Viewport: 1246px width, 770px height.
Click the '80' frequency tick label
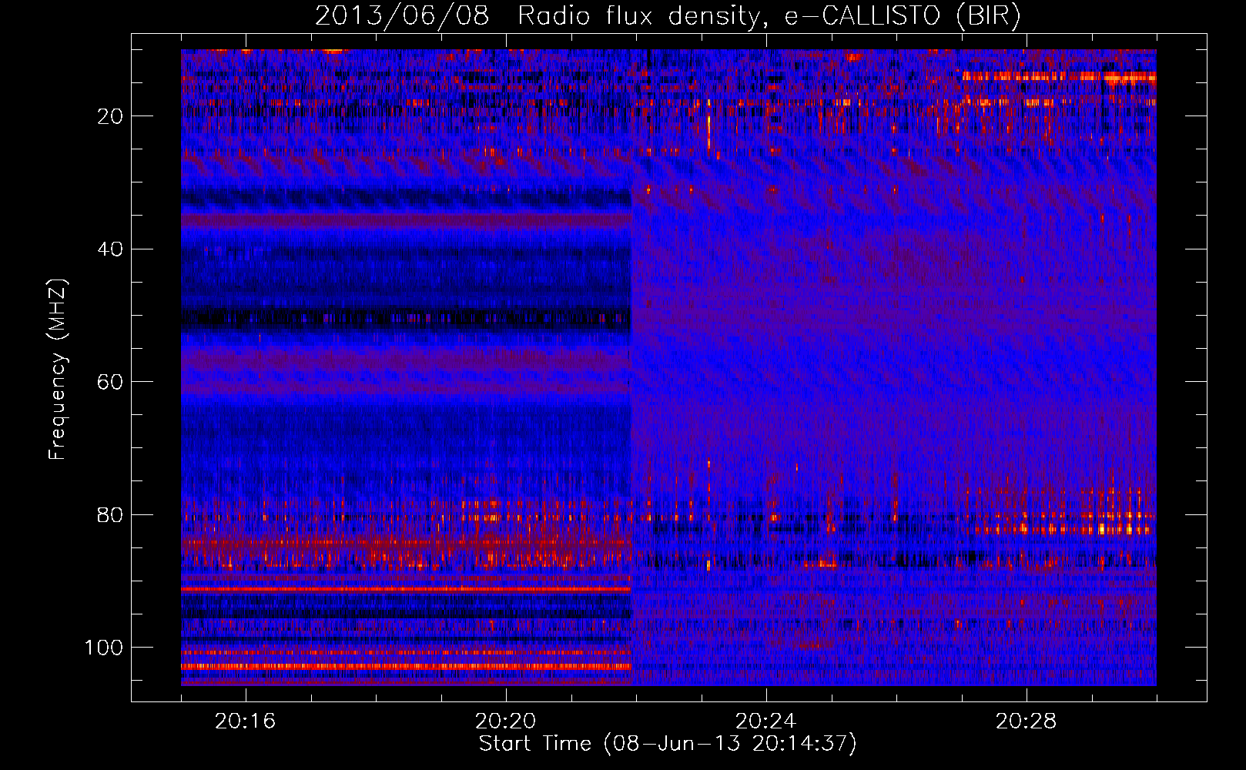tap(110, 514)
